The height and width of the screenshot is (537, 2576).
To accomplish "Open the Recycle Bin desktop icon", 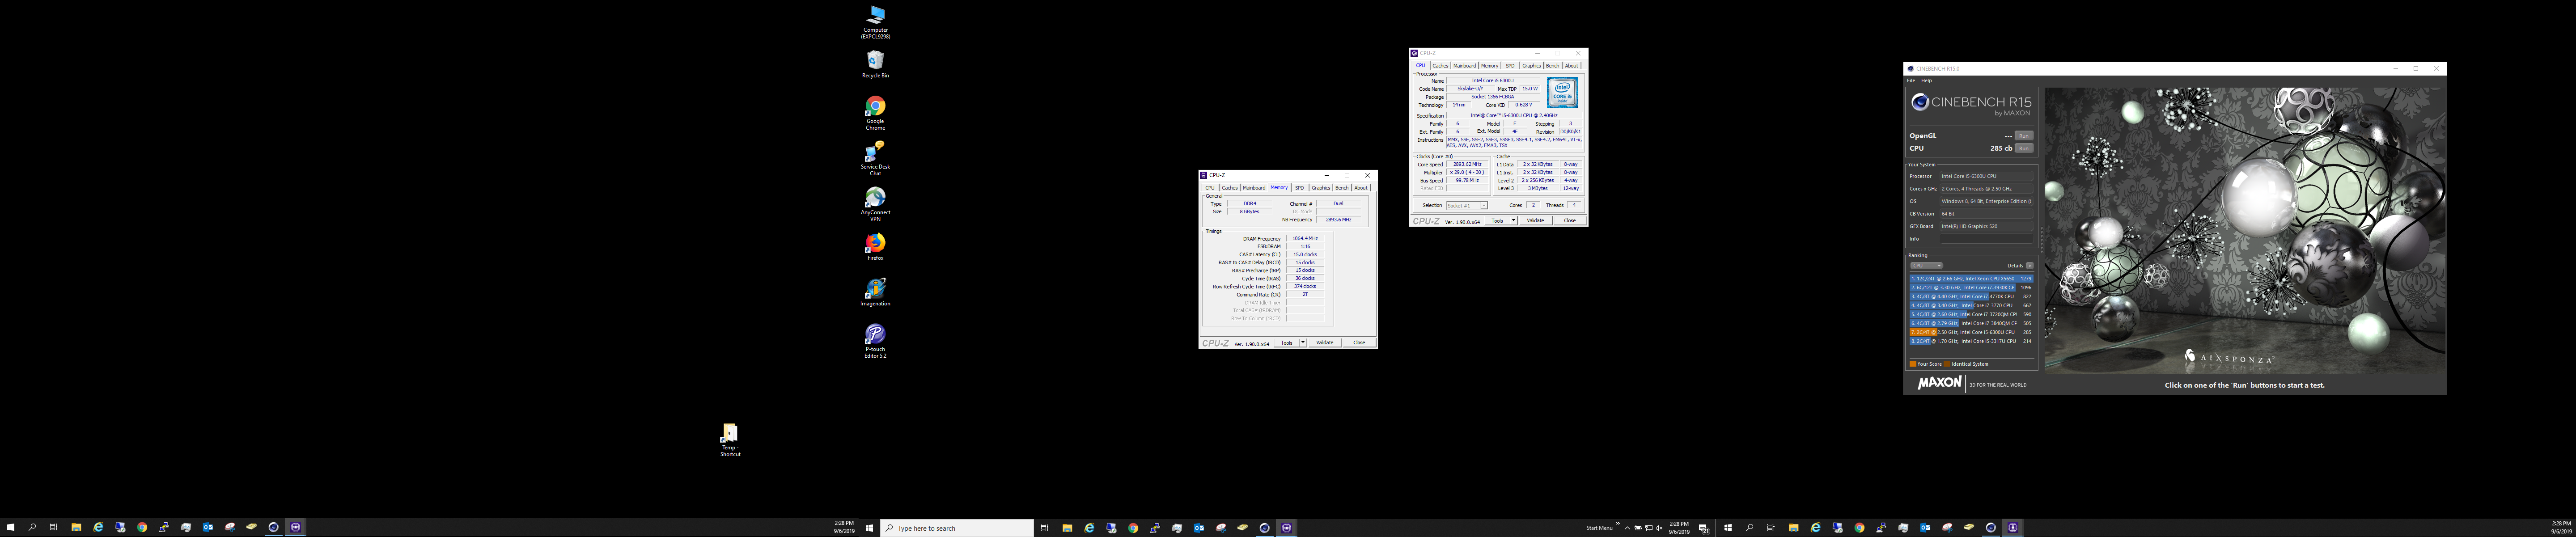I will pyautogui.click(x=876, y=65).
